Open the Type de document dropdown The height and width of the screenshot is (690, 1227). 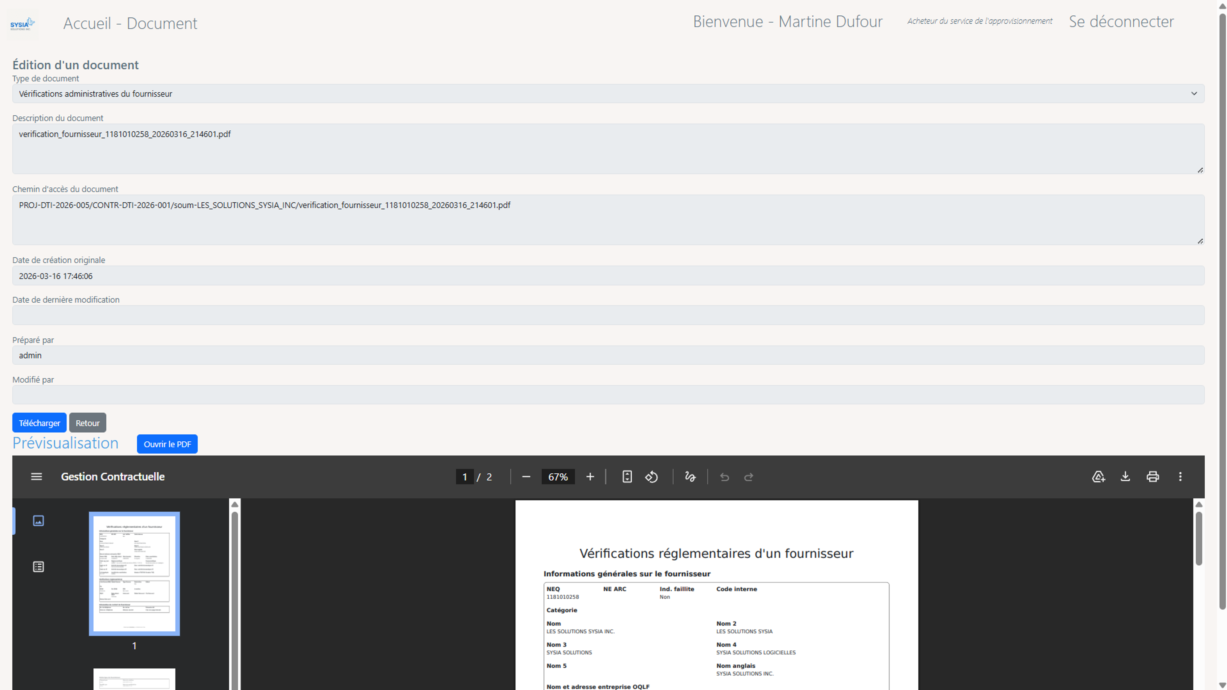click(608, 93)
